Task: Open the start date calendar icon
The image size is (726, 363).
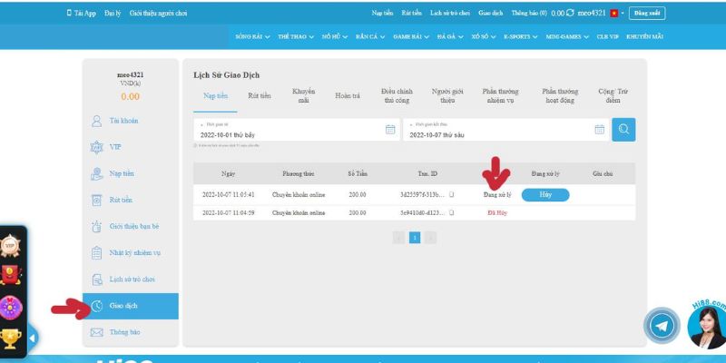Action: click(391, 130)
